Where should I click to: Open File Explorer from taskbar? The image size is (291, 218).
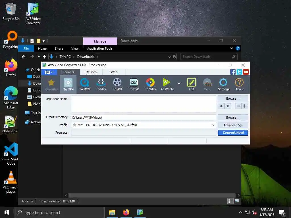pos(112,212)
